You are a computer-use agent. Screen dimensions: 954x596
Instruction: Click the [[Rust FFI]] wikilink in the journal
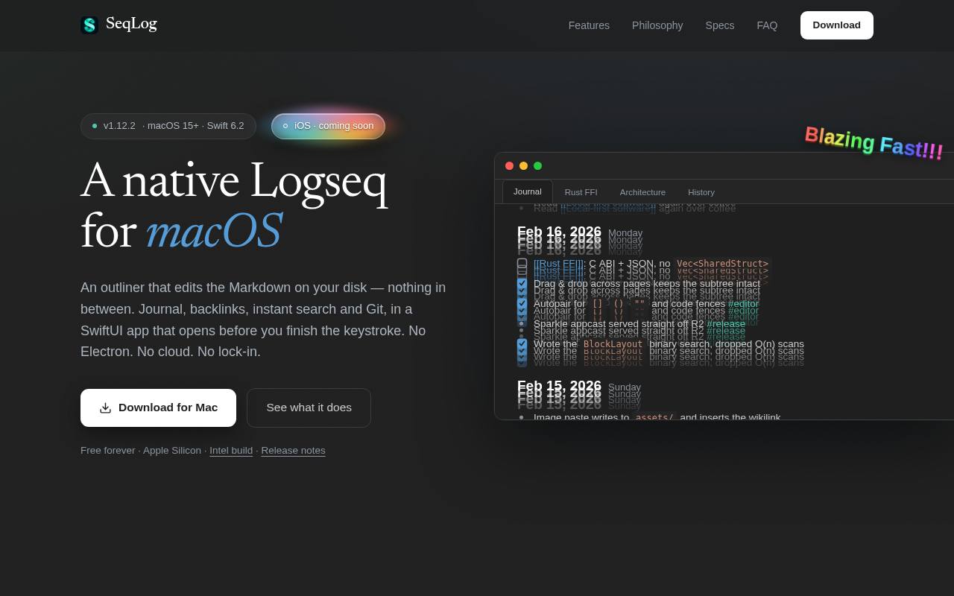coord(558,264)
